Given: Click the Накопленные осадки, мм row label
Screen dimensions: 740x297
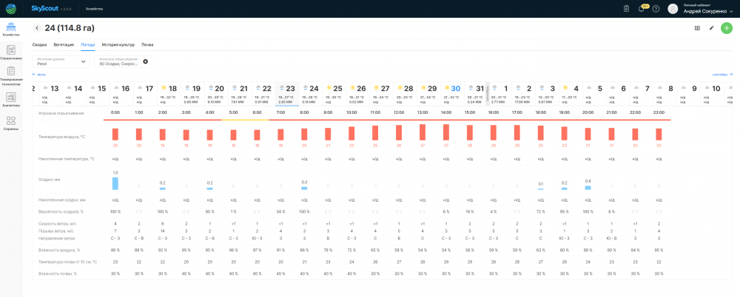Looking at the screenshot, I should (x=62, y=200).
